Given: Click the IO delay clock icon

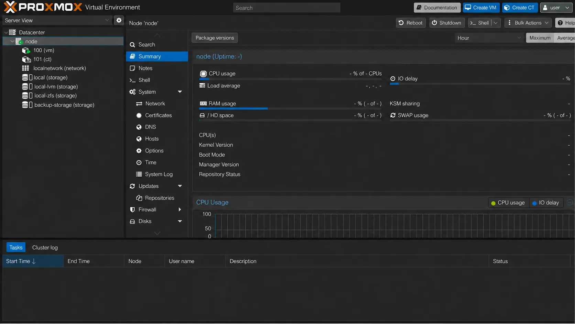Looking at the screenshot, I should tap(393, 79).
